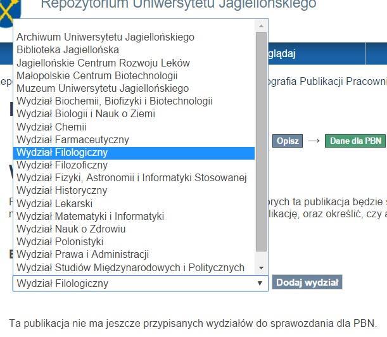
Task: Click the Dodaj wydział button
Action: coord(307,282)
